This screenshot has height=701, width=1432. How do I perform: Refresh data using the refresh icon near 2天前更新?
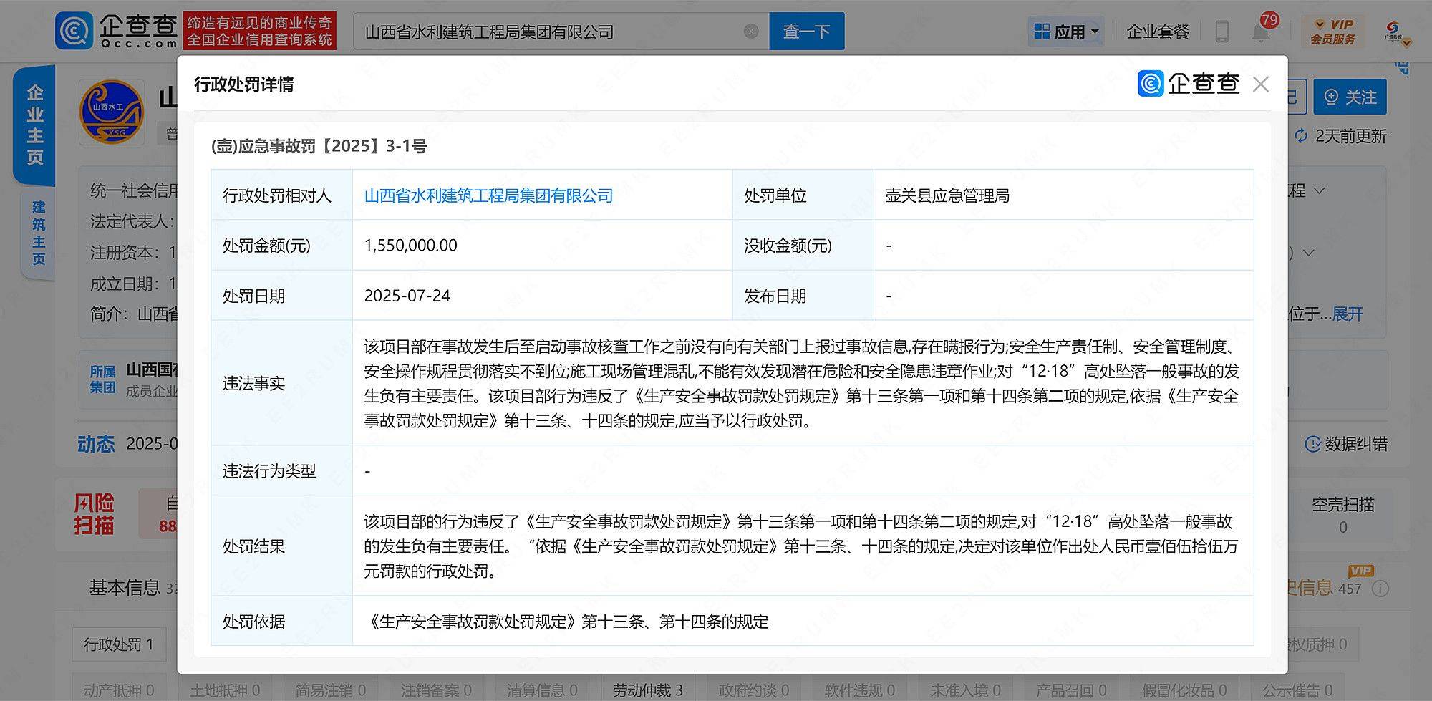(1300, 137)
